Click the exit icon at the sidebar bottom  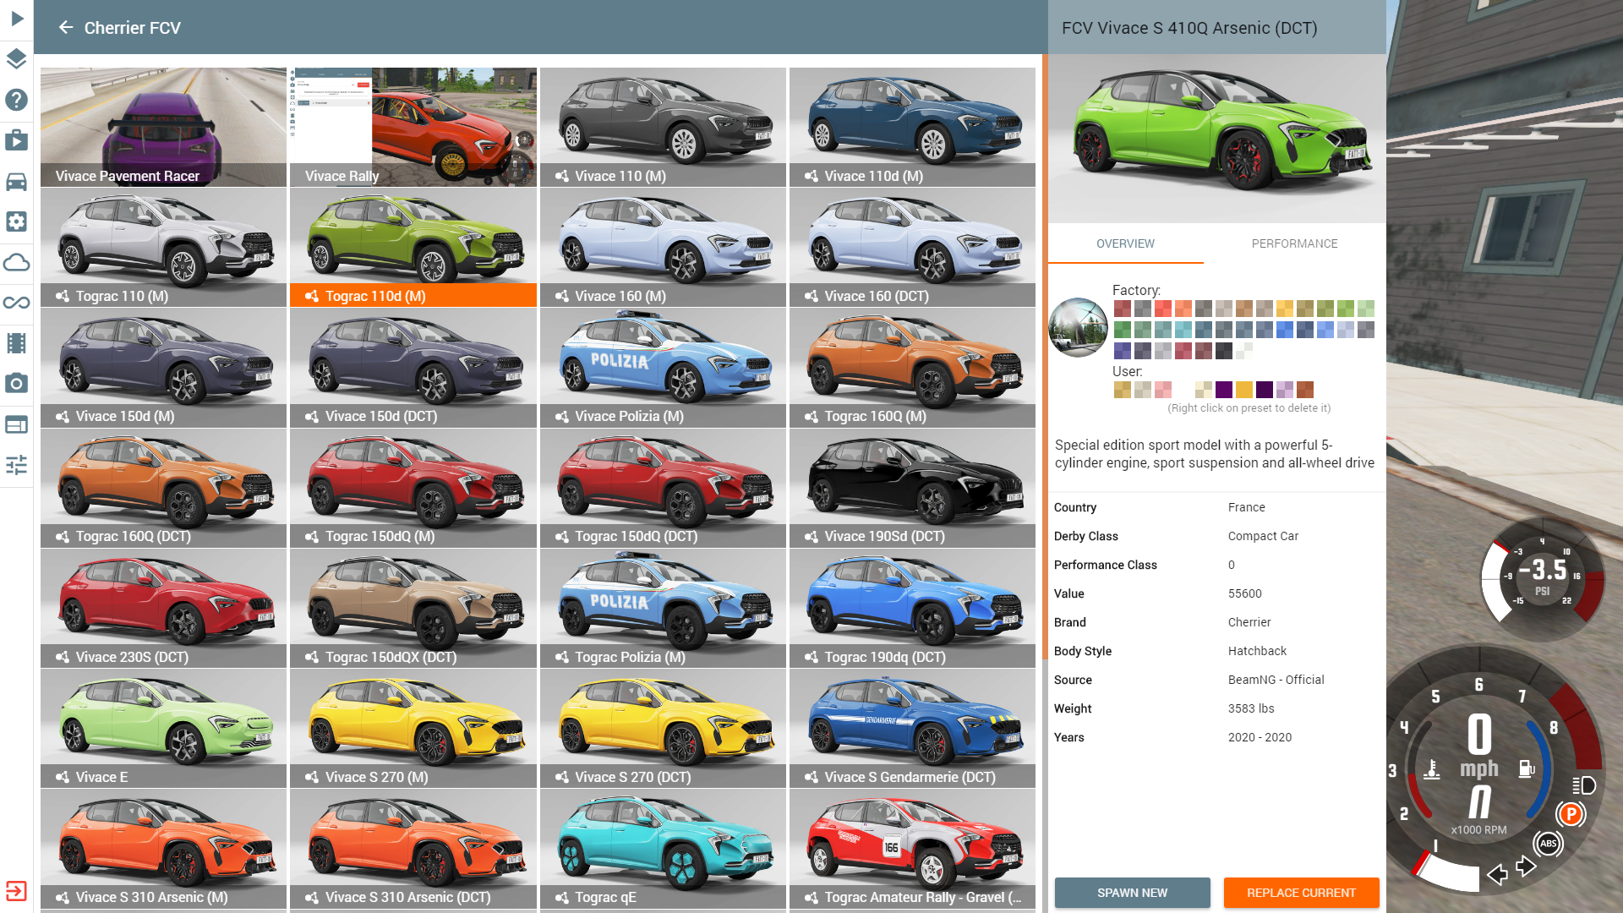pos(17,891)
